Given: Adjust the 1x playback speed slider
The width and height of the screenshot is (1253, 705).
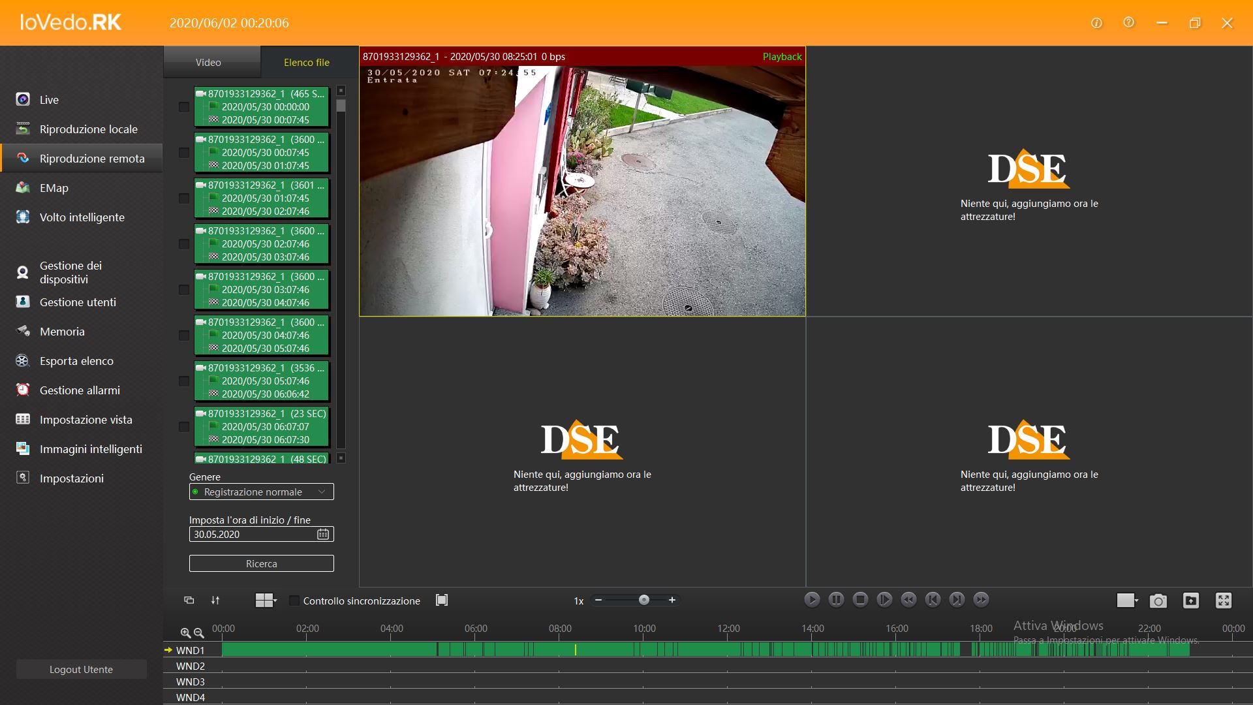Looking at the screenshot, I should pos(643,599).
